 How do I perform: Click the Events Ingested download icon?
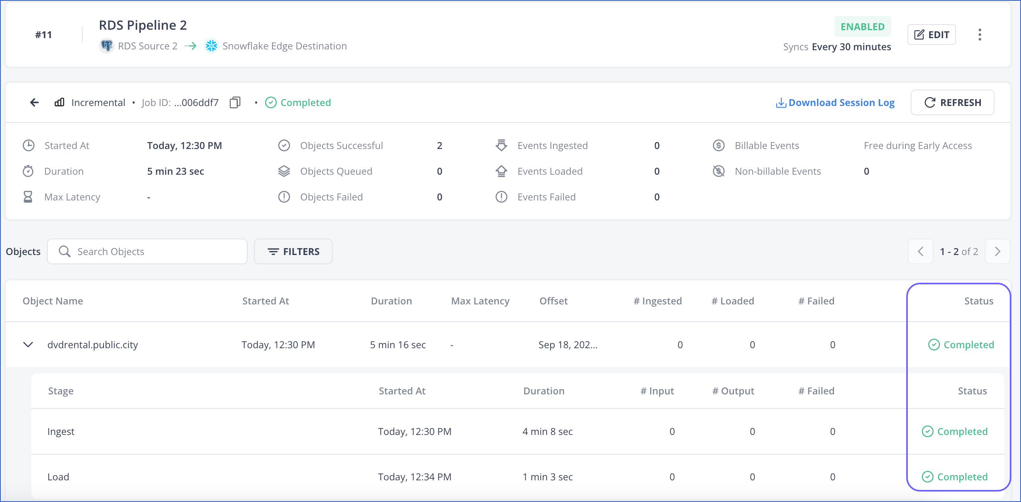coord(501,145)
